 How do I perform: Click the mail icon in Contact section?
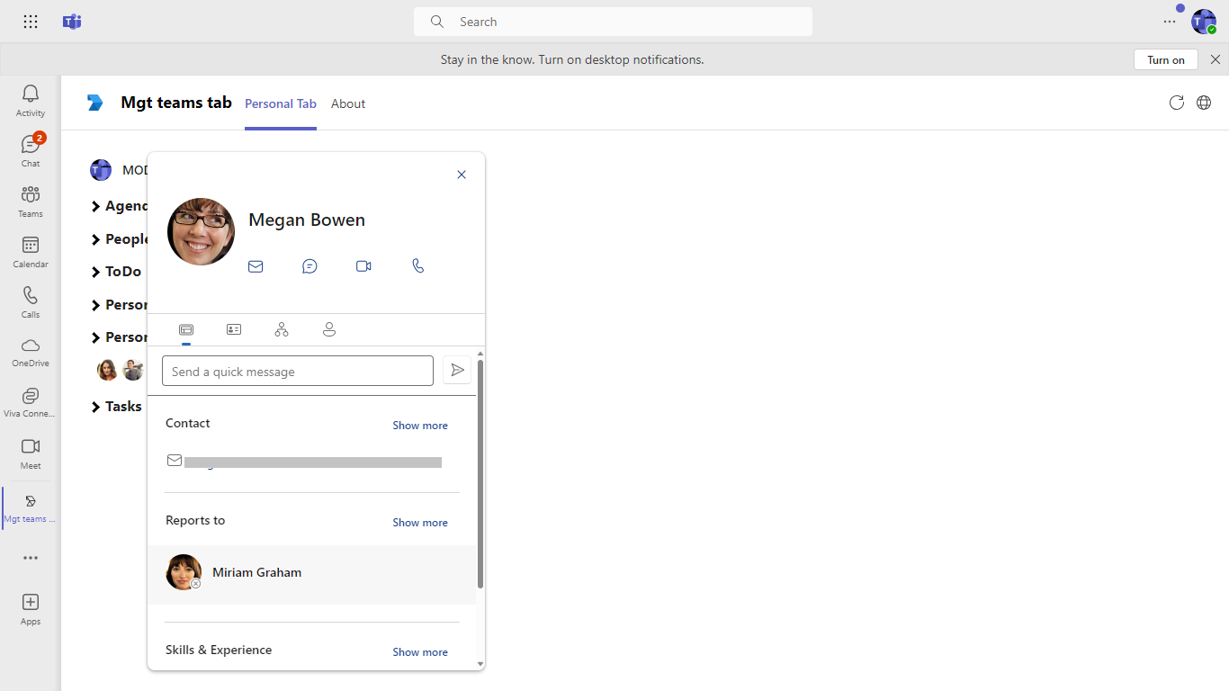click(175, 461)
